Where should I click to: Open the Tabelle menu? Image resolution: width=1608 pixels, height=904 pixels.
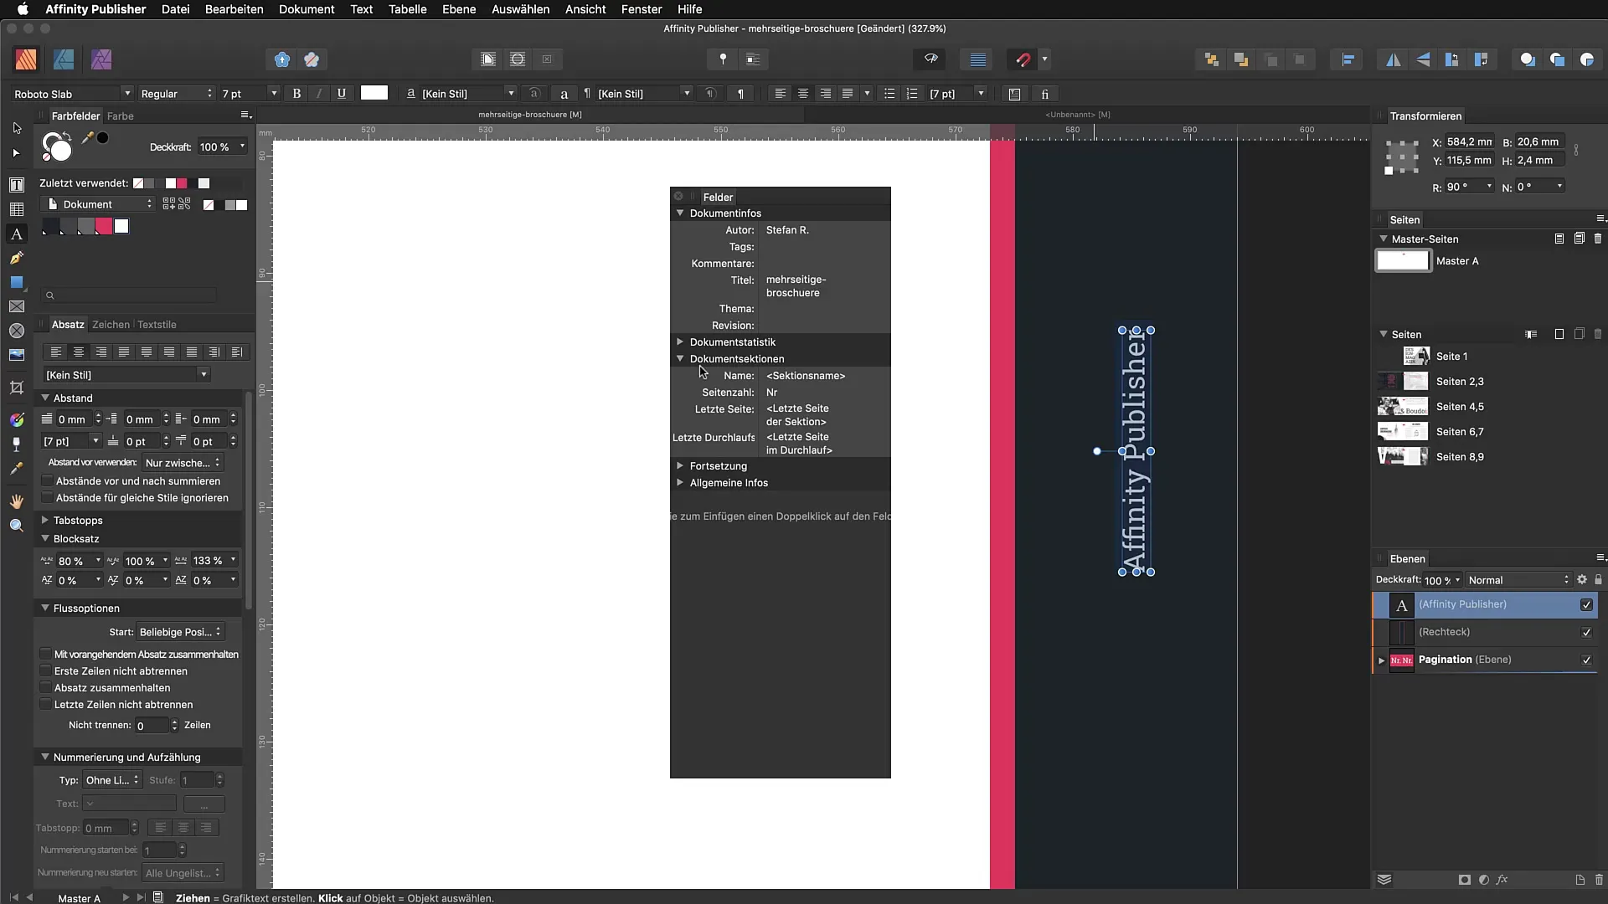tap(407, 9)
